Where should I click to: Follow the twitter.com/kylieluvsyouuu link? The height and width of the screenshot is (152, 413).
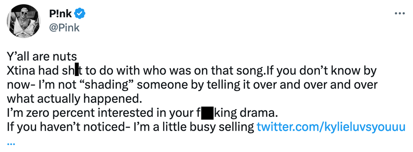coord(330,128)
